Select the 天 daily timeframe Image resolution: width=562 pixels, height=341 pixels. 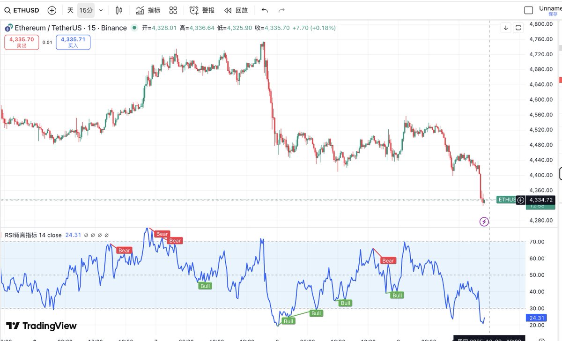coord(70,10)
